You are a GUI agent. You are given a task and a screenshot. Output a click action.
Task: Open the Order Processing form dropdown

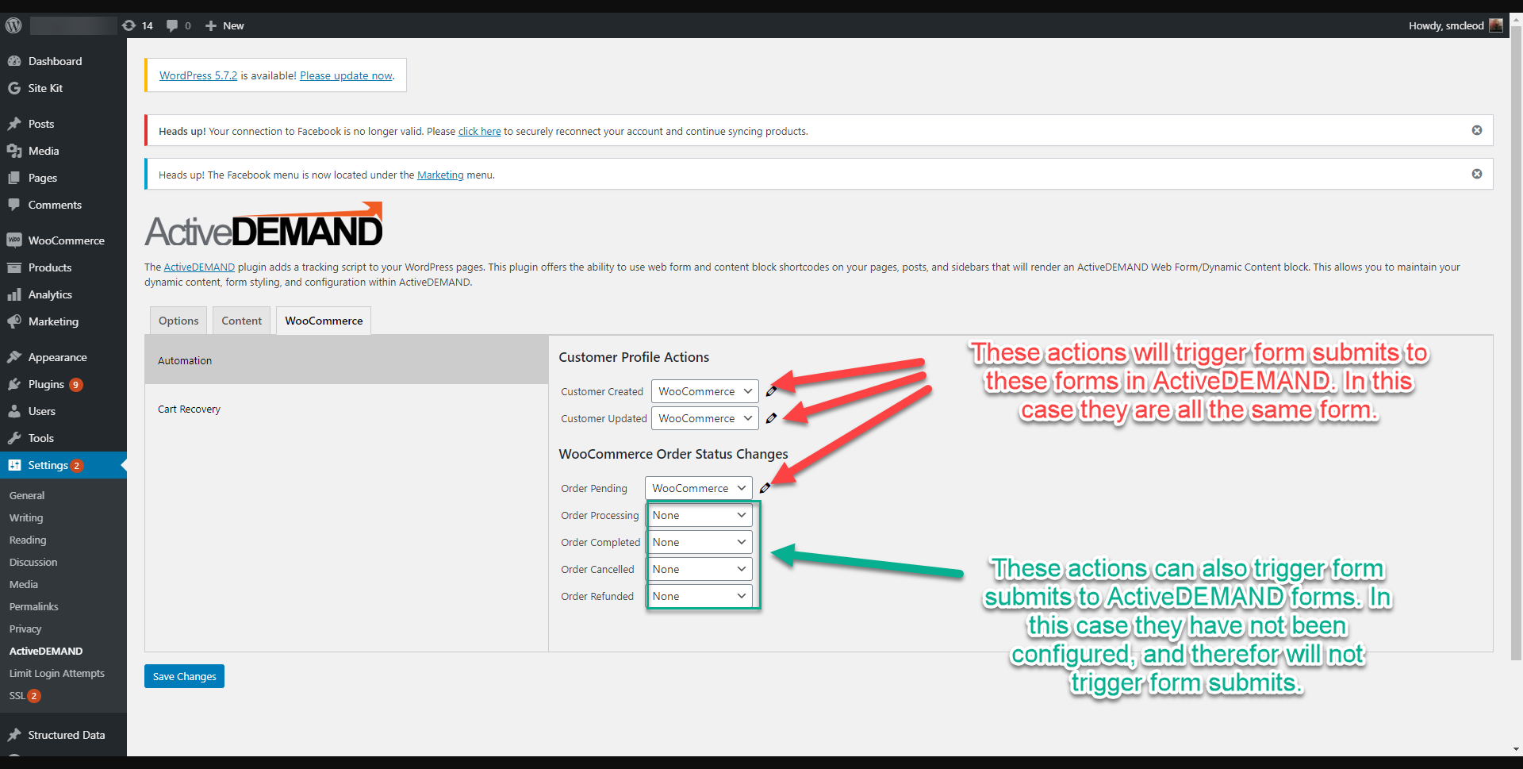point(700,515)
